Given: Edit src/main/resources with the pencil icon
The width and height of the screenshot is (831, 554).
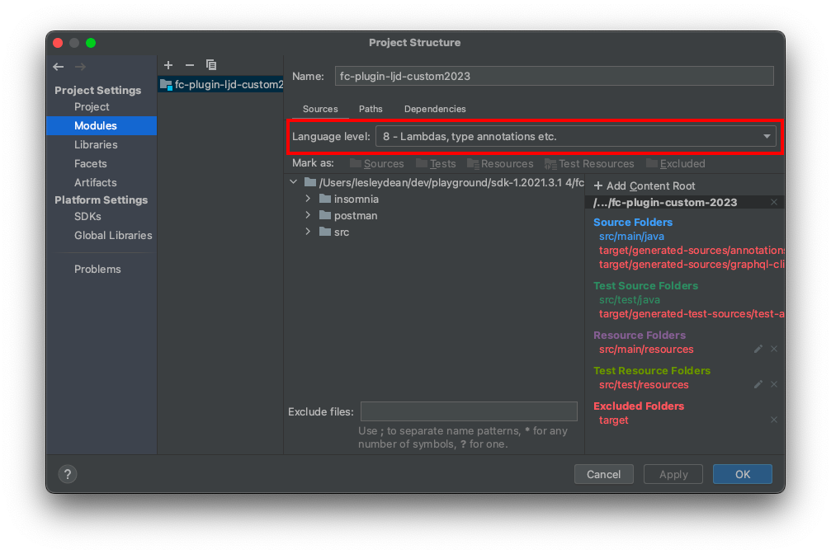Looking at the screenshot, I should [x=758, y=349].
